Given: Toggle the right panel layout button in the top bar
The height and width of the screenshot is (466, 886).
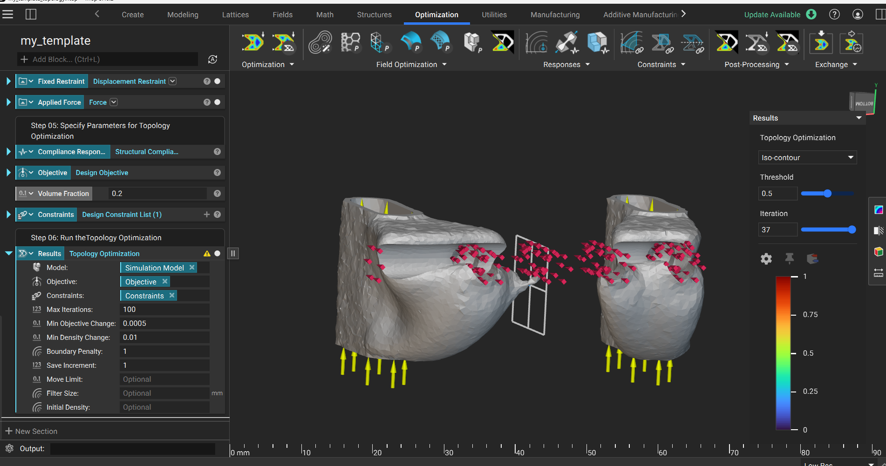Looking at the screenshot, I should coord(880,14).
